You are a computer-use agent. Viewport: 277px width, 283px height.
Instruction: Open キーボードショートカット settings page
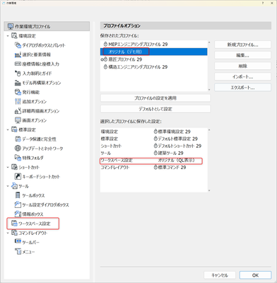pyautogui.click(x=37, y=176)
